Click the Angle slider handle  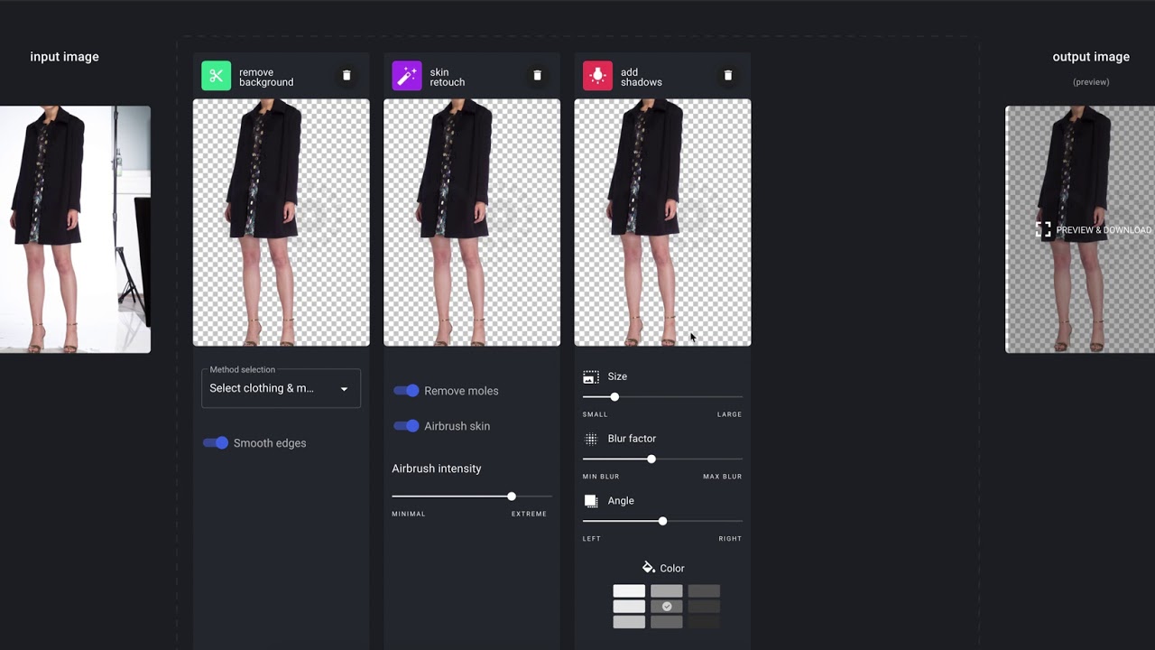(x=663, y=522)
